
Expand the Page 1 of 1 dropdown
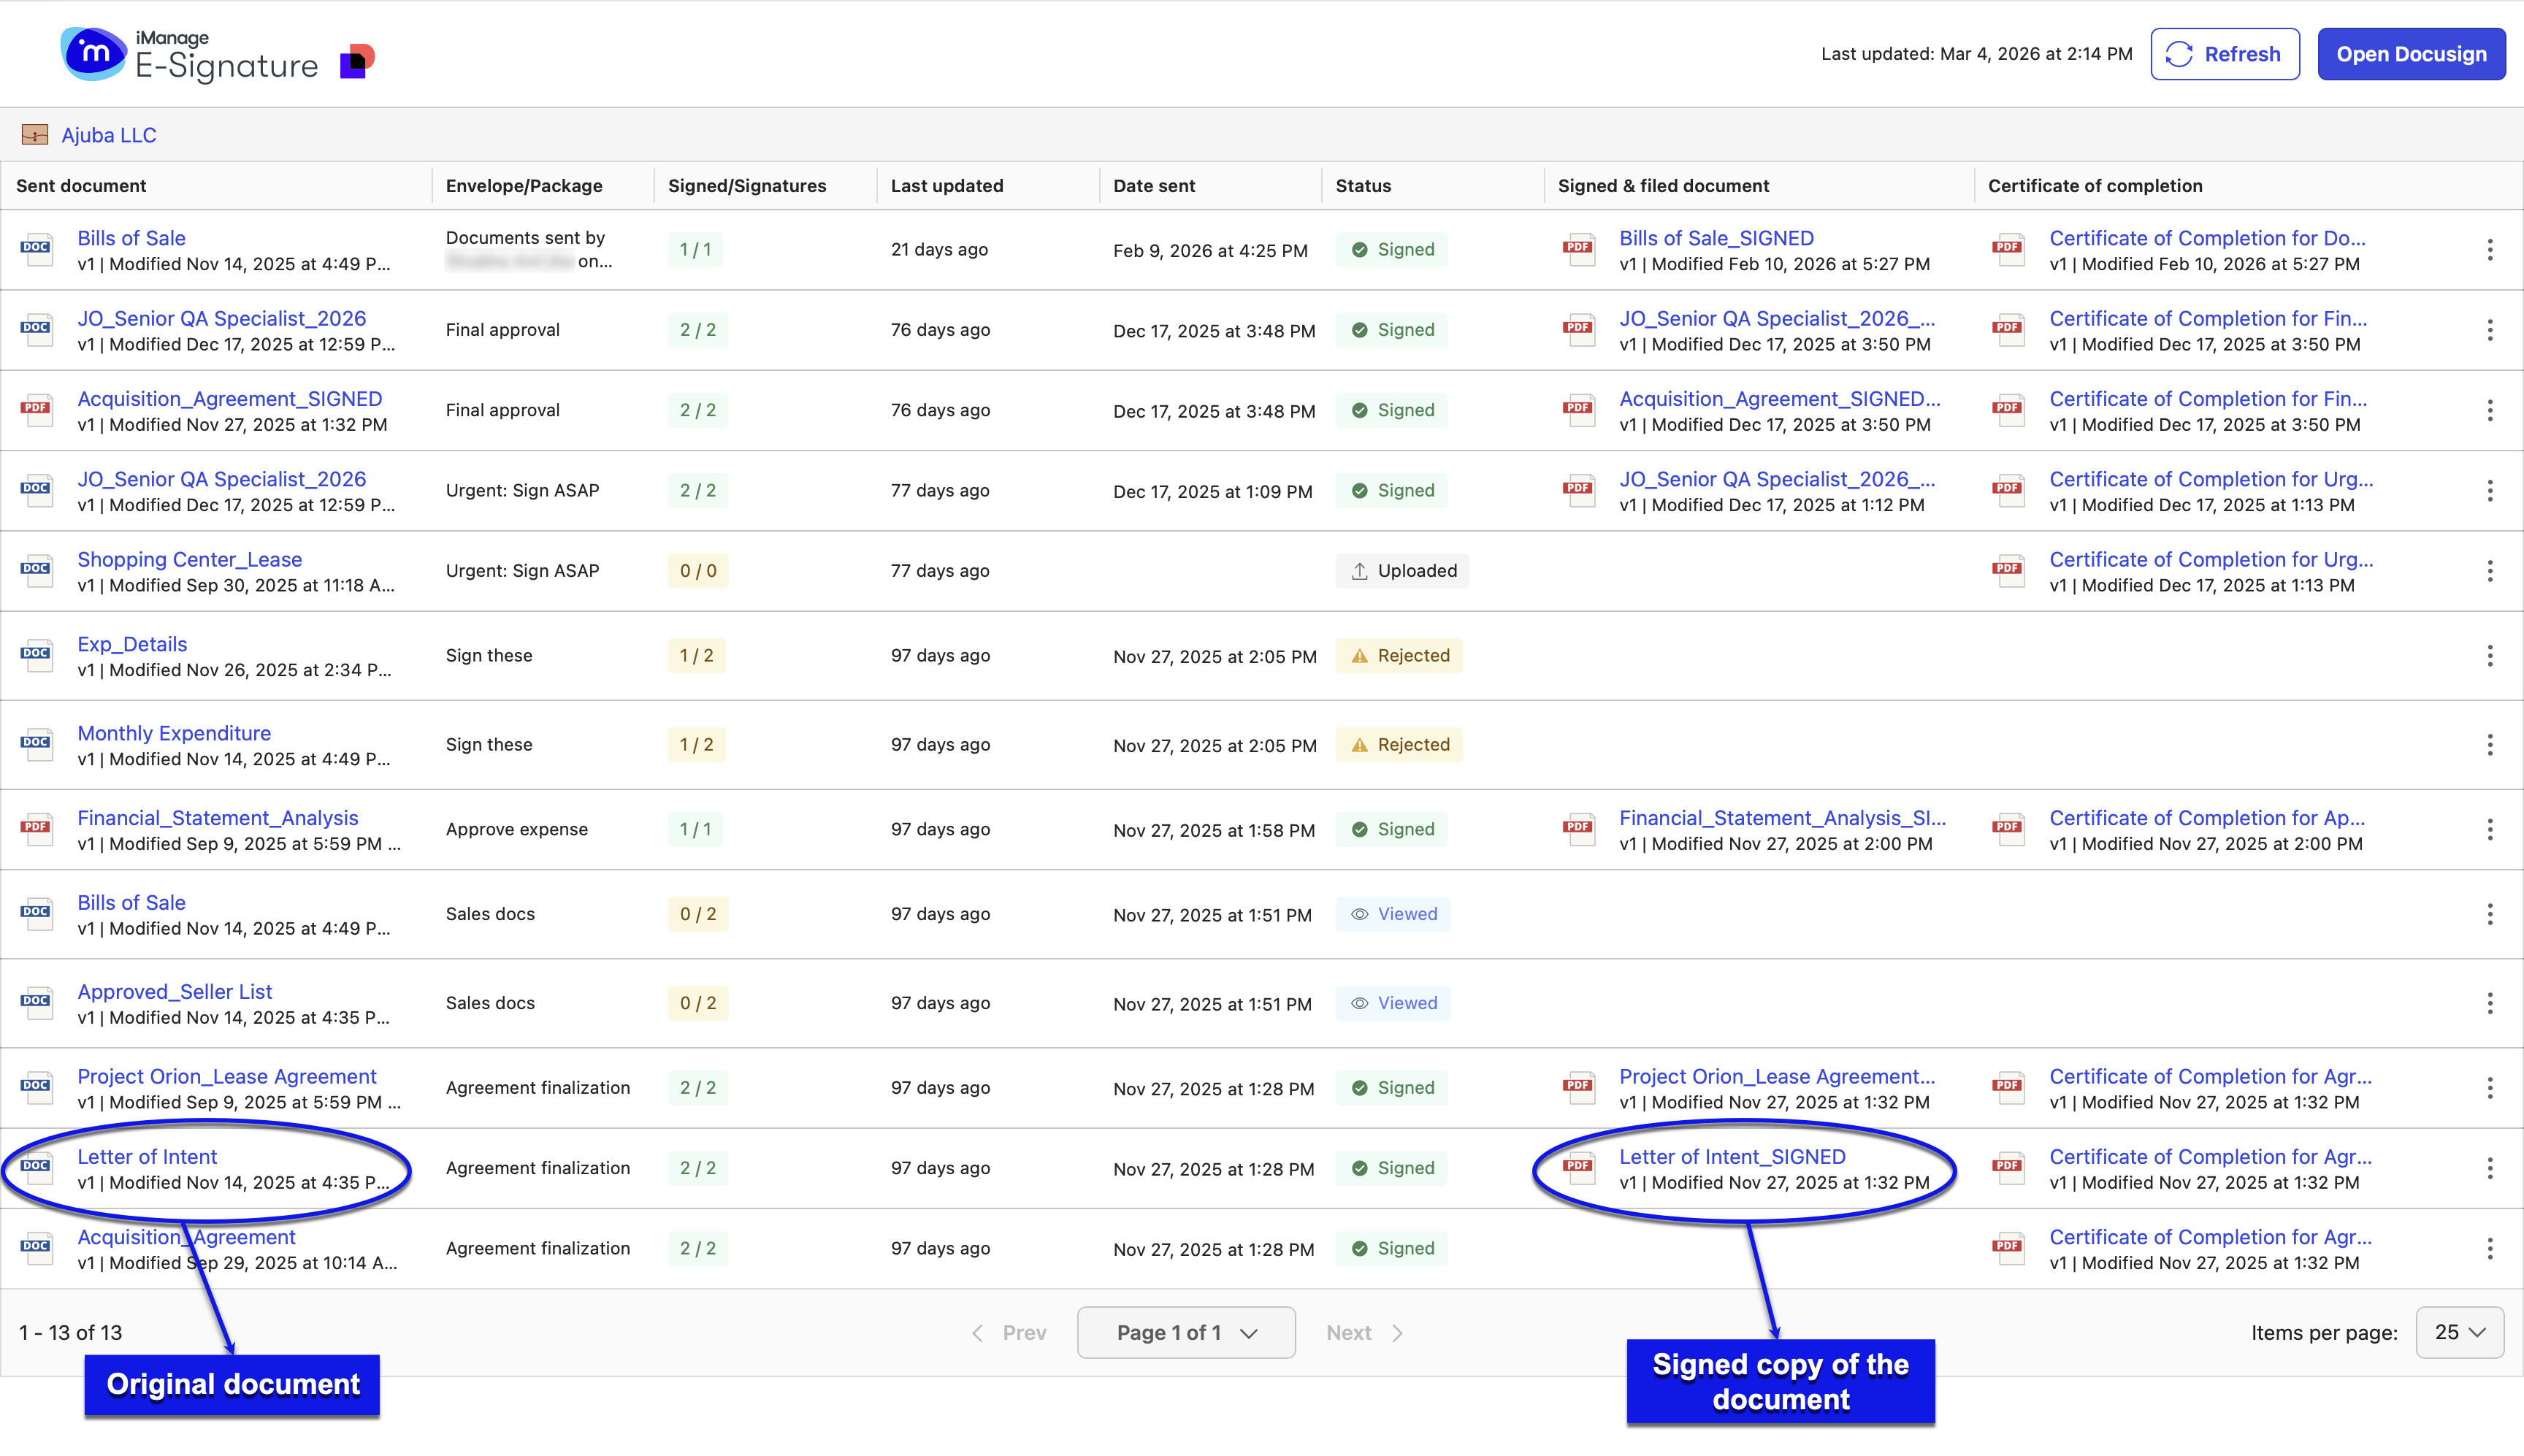point(1186,1332)
